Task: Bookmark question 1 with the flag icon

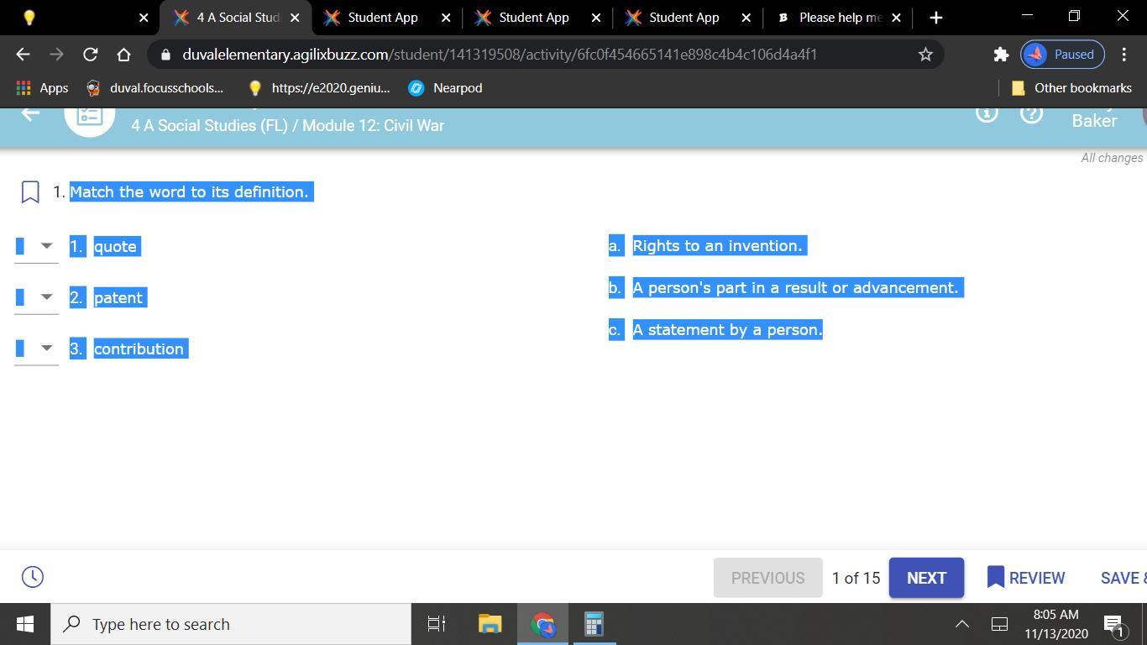Action: [x=30, y=192]
